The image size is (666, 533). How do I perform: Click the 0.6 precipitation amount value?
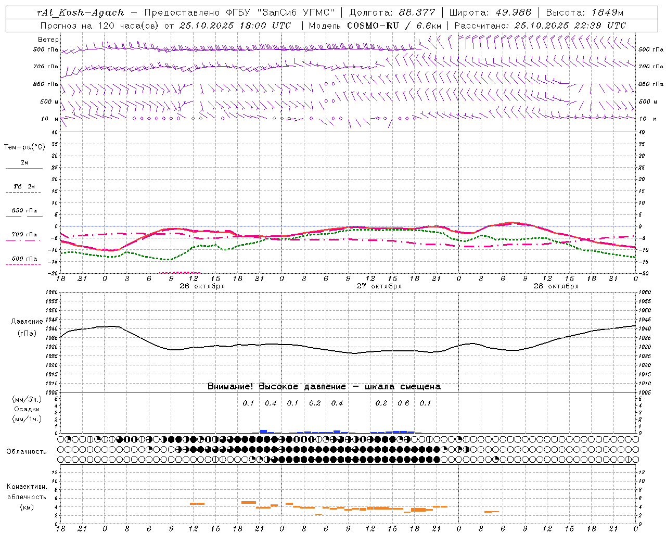(403, 403)
